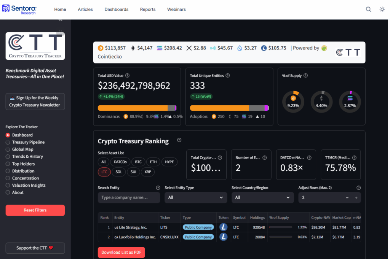Collapse sidebar using double chevron icon
Screen dimensions: 390x259
point(60,20)
